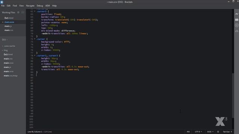Open the Debug menu

click(x=40, y=6)
